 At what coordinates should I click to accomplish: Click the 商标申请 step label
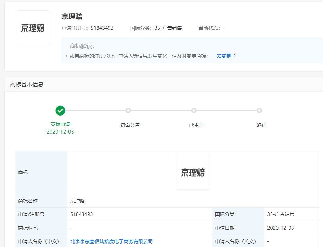[x=60, y=124]
